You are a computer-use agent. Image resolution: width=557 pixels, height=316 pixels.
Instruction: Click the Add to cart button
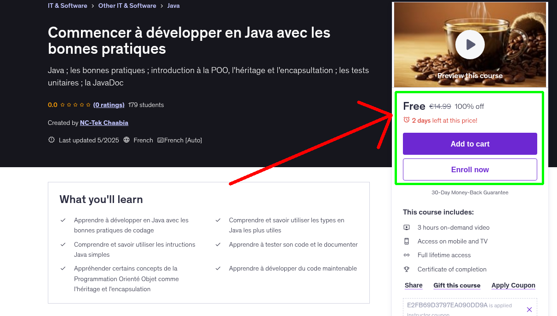(x=470, y=144)
